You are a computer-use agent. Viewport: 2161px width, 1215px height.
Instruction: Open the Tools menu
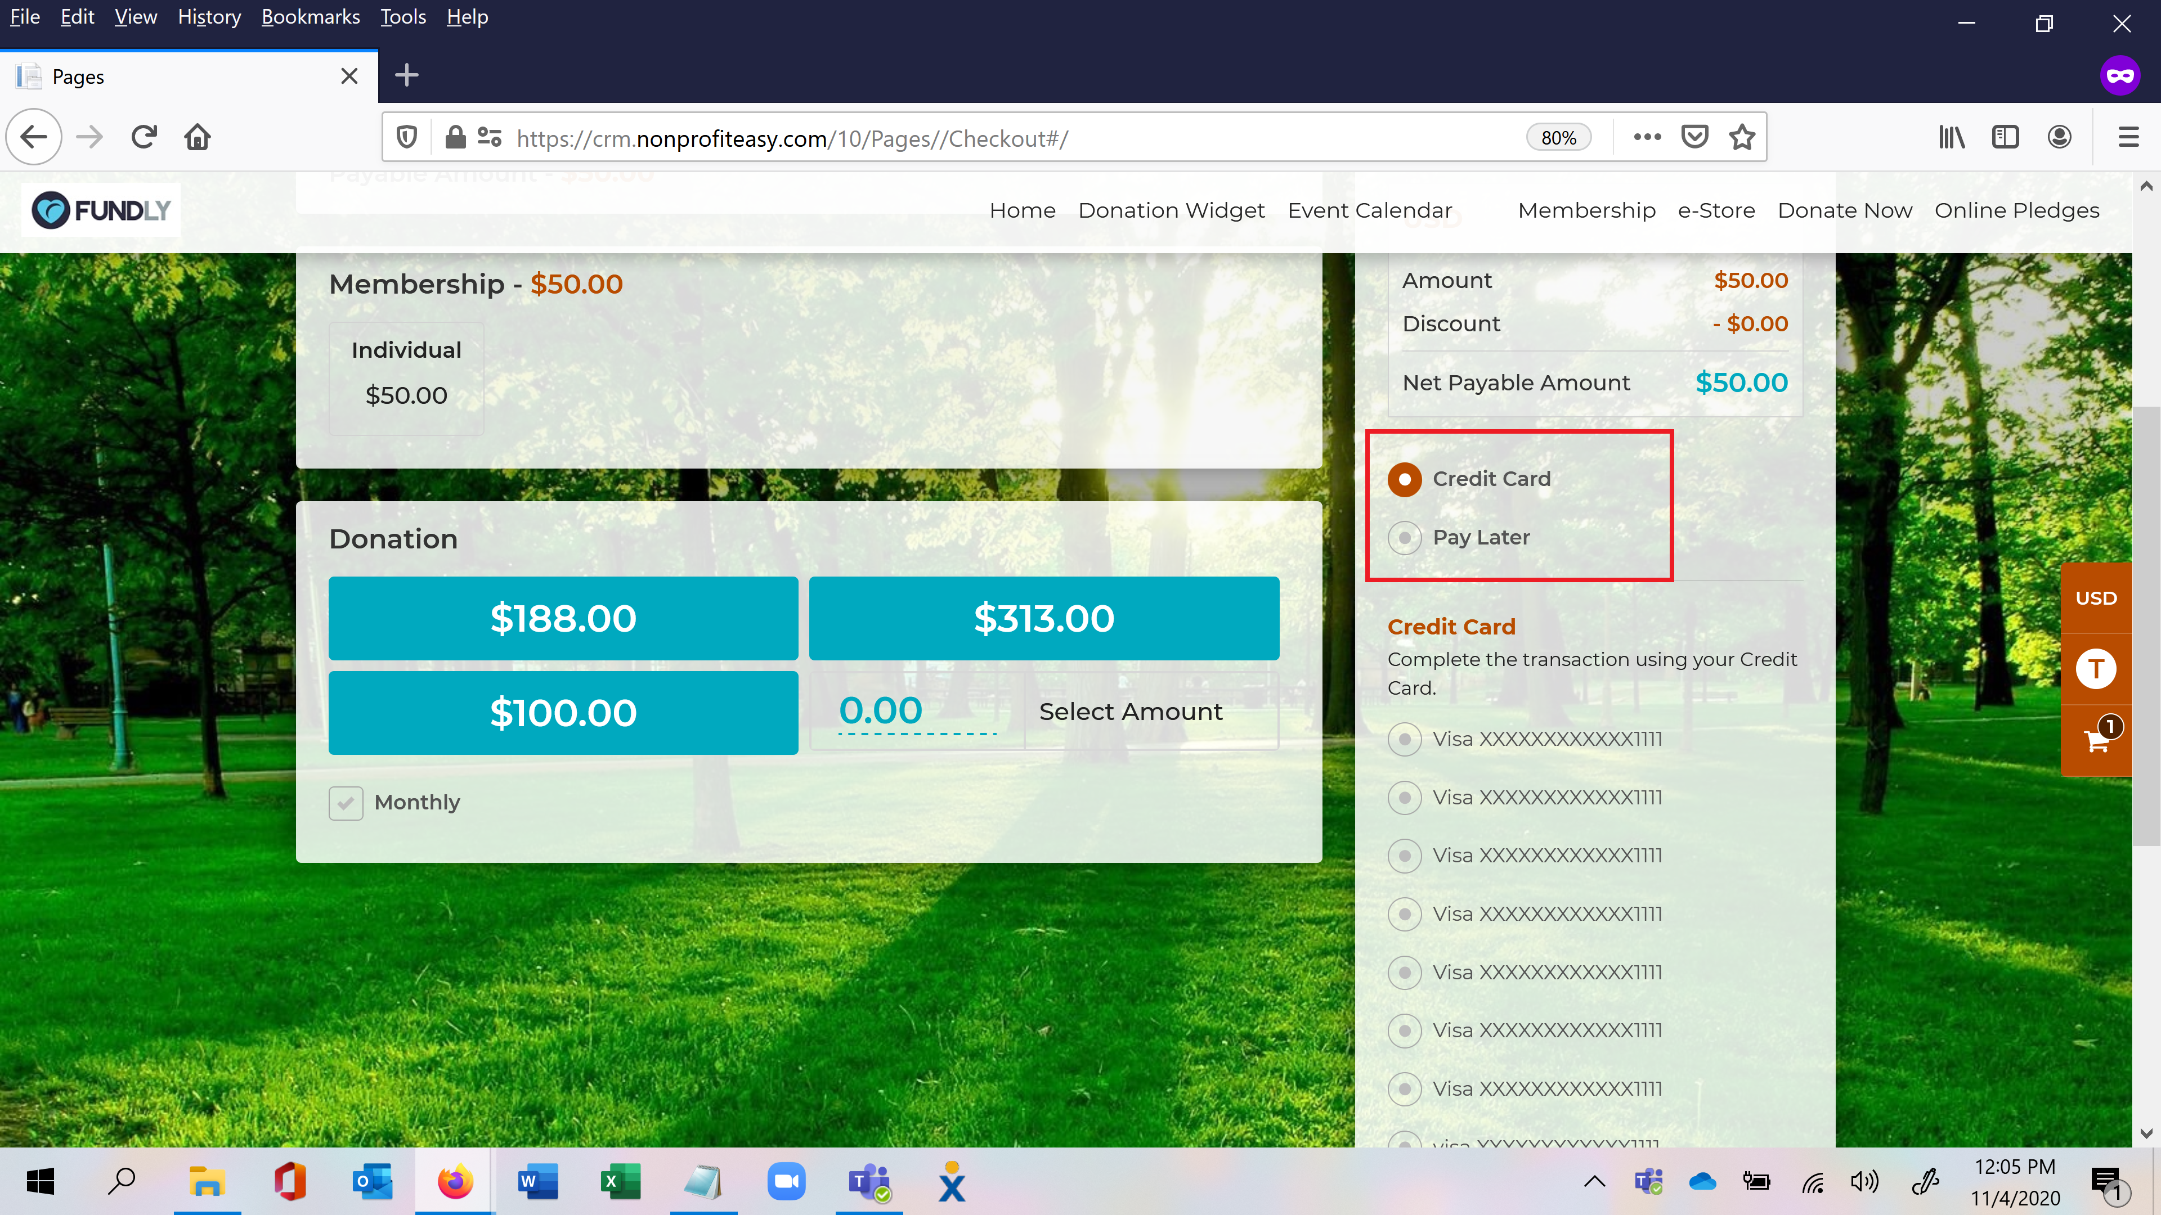pos(403,17)
